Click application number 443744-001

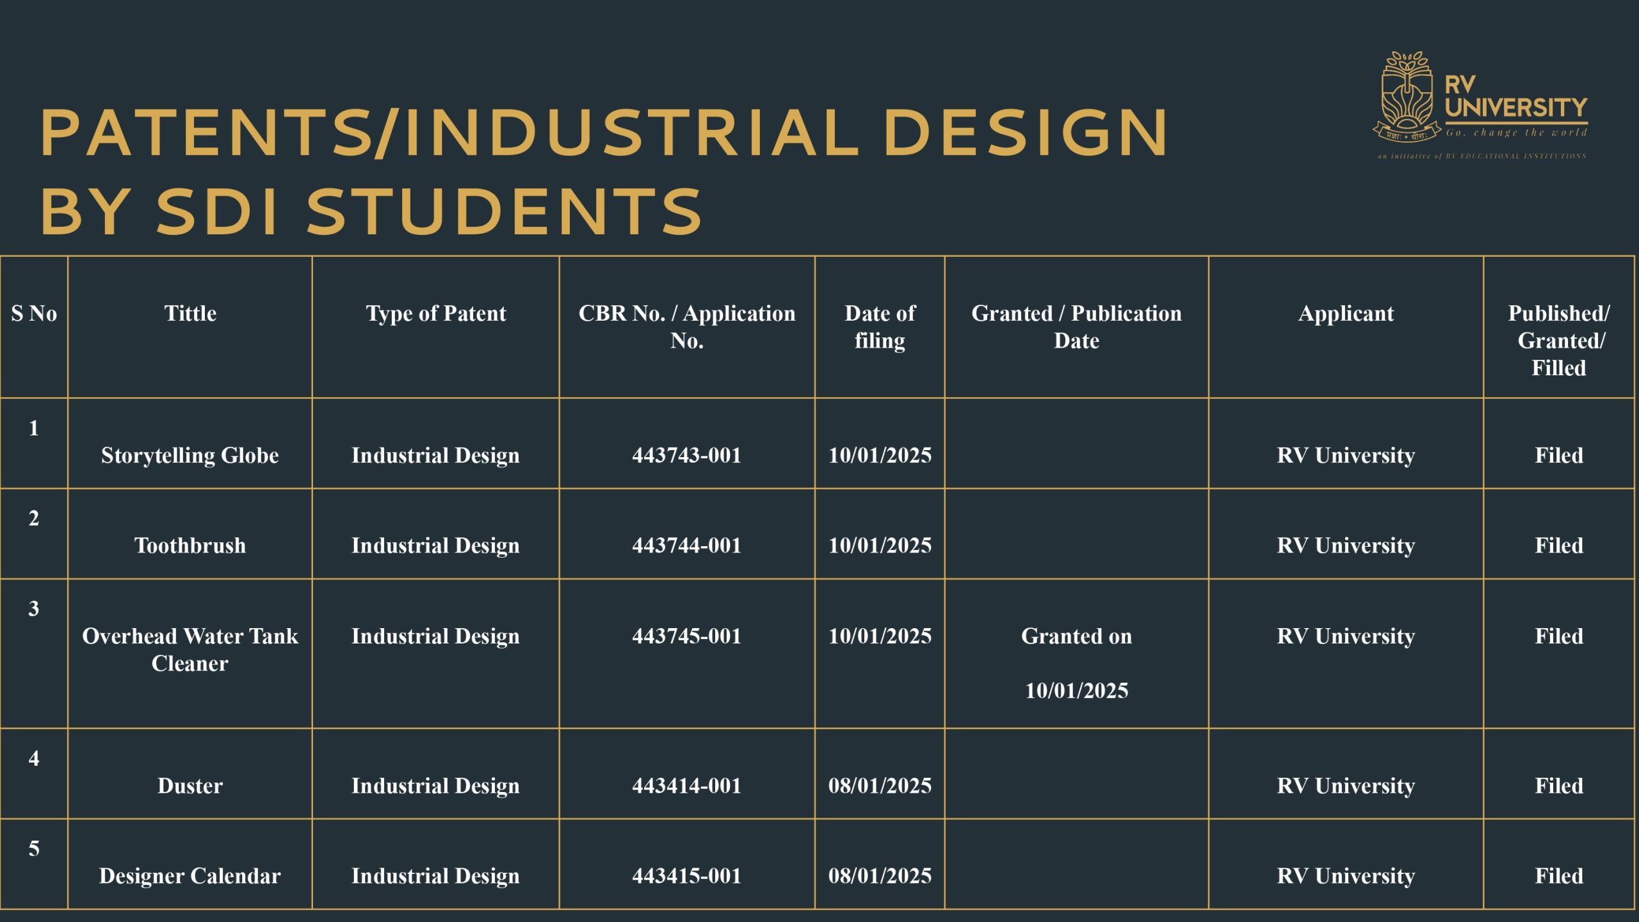click(x=687, y=546)
